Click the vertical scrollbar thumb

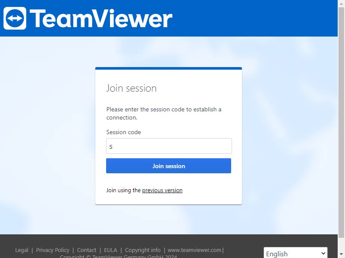point(341,123)
